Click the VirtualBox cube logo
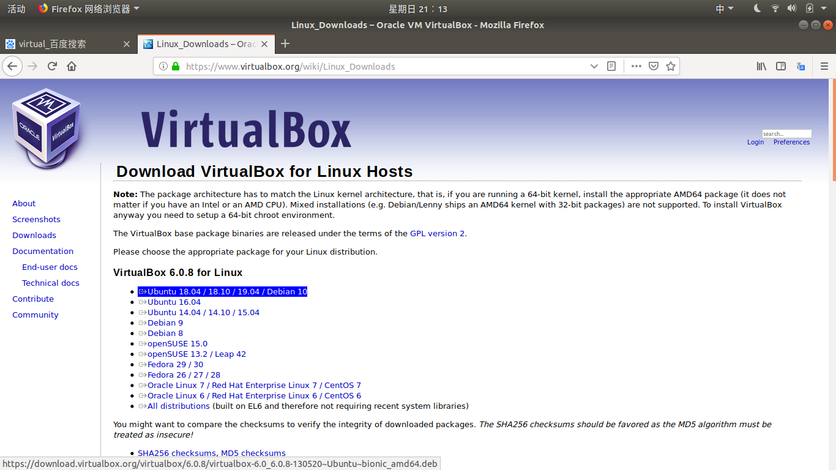The width and height of the screenshot is (836, 470). tap(46, 129)
